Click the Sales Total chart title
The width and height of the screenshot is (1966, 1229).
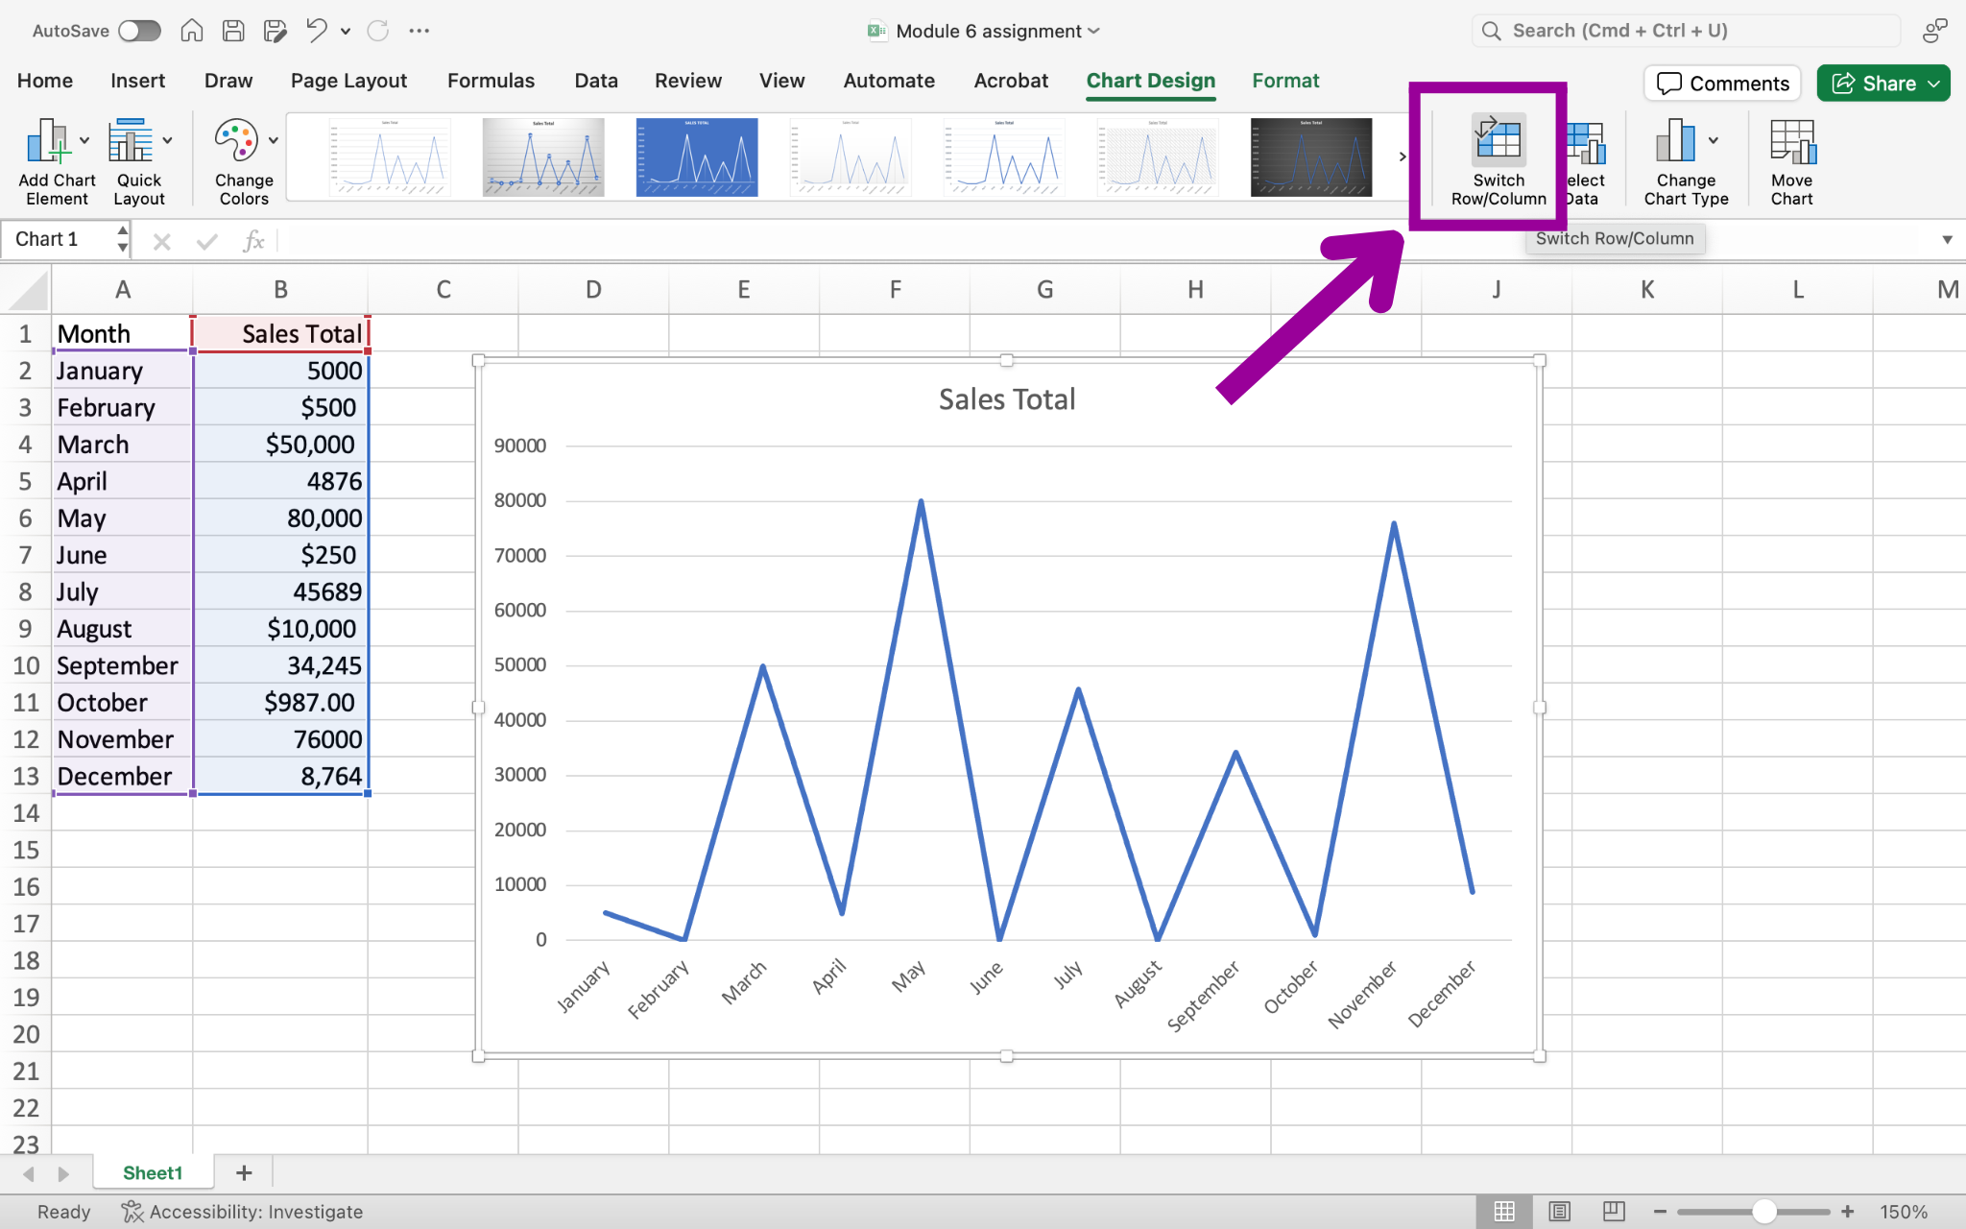(1007, 398)
